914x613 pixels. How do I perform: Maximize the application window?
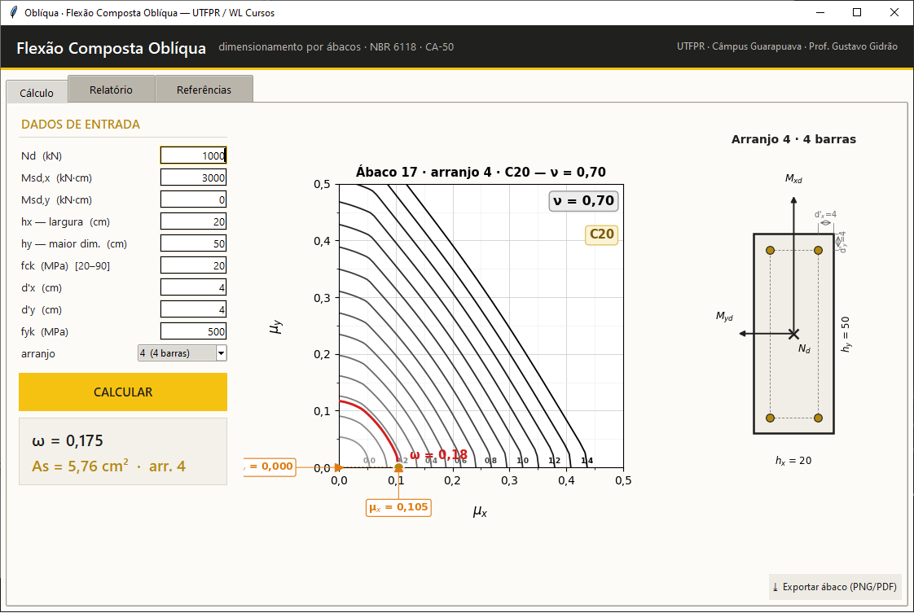click(857, 12)
